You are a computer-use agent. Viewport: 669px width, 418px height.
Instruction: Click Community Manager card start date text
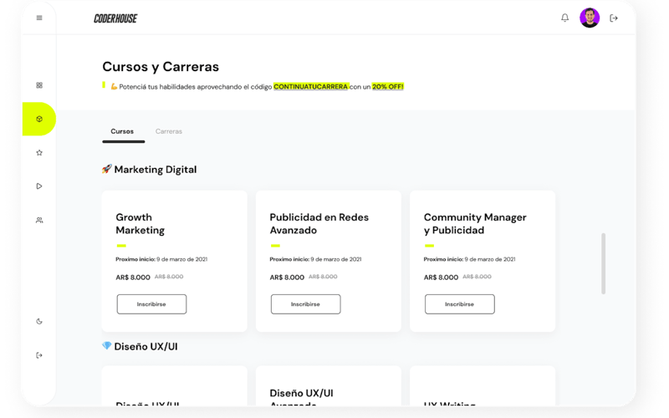469,259
